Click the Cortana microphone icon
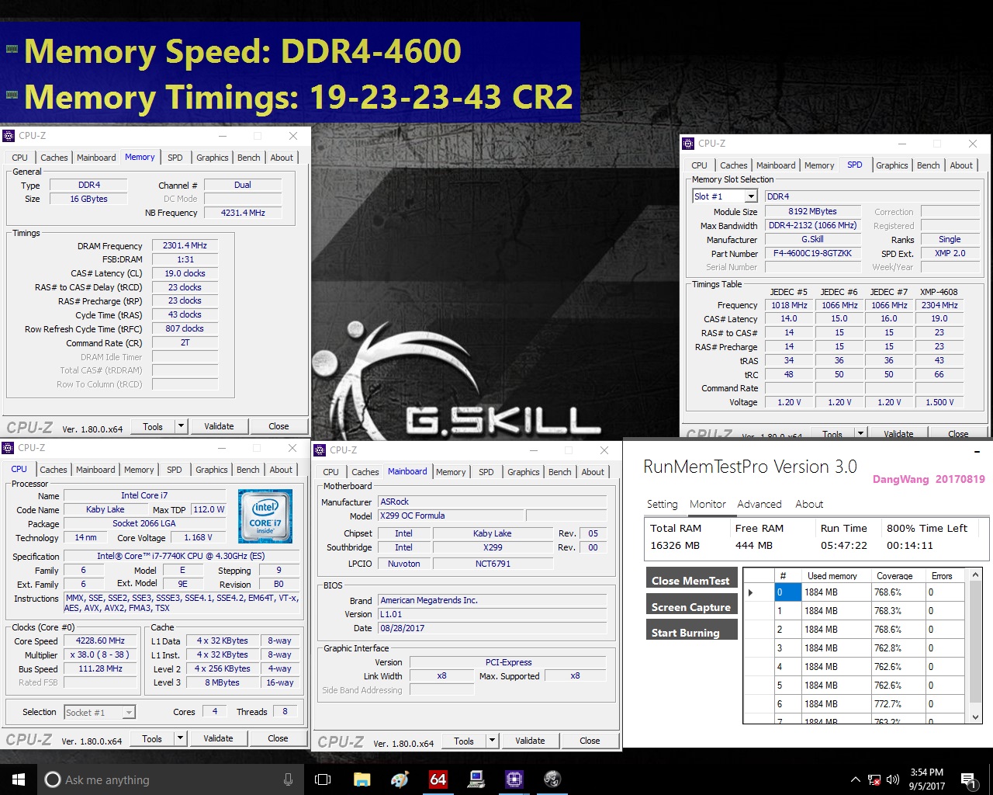 point(289,779)
